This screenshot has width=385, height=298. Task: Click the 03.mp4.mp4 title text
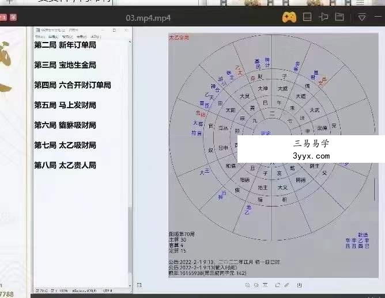click(x=148, y=18)
